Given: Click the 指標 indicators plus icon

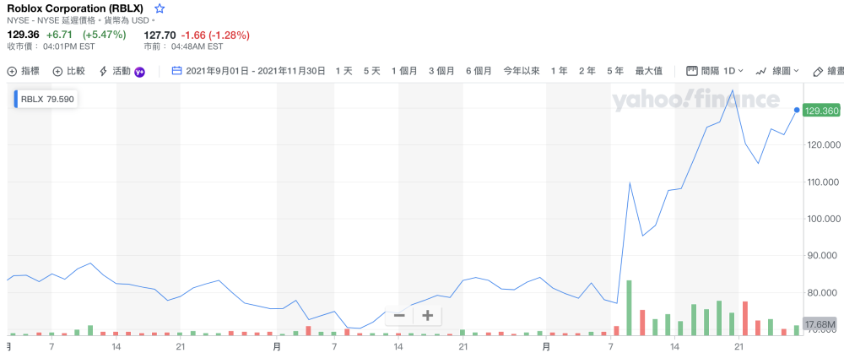Looking at the screenshot, I should tap(12, 71).
